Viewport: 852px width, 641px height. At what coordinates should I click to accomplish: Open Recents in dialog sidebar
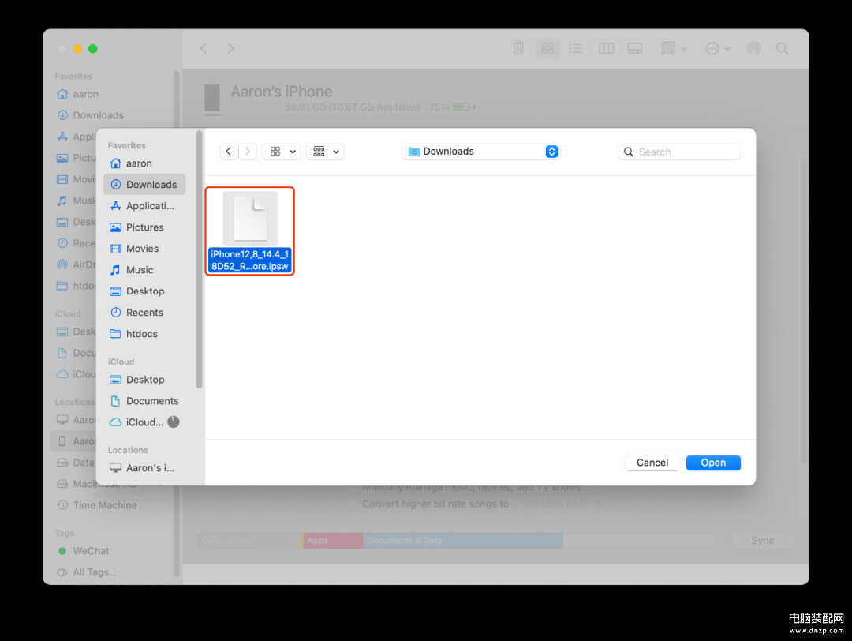(144, 313)
